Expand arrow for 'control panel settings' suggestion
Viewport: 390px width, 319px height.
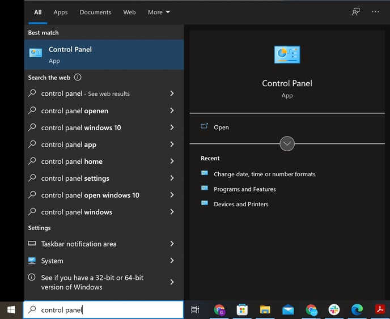pyautogui.click(x=172, y=178)
